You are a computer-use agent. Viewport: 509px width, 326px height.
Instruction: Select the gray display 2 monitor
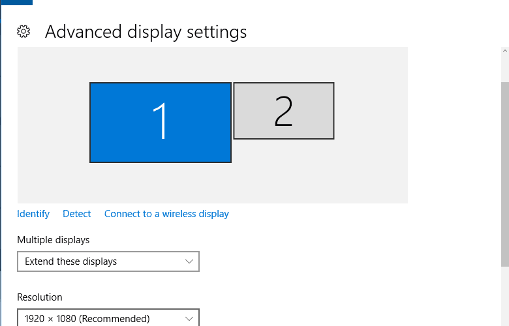[x=284, y=111]
